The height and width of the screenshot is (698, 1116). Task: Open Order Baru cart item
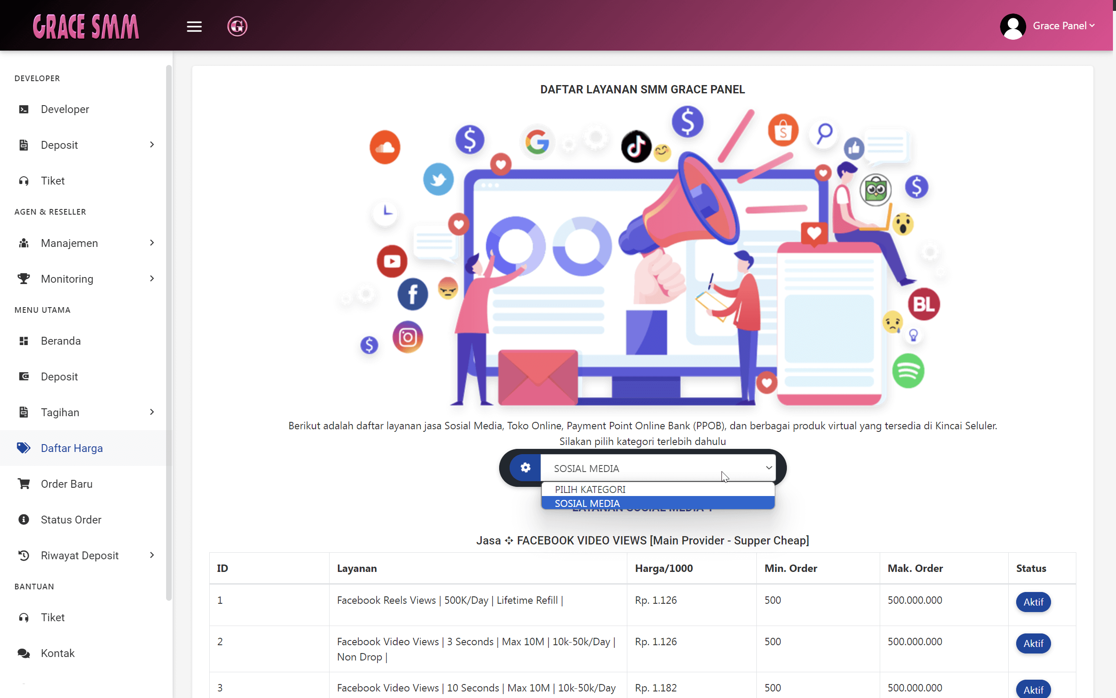(x=66, y=484)
